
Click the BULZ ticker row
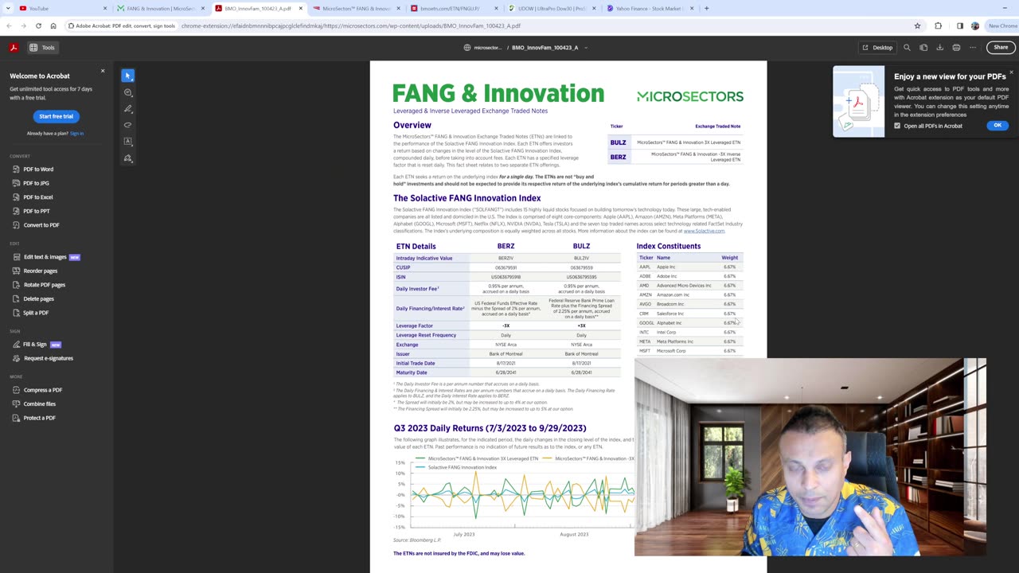click(x=675, y=142)
